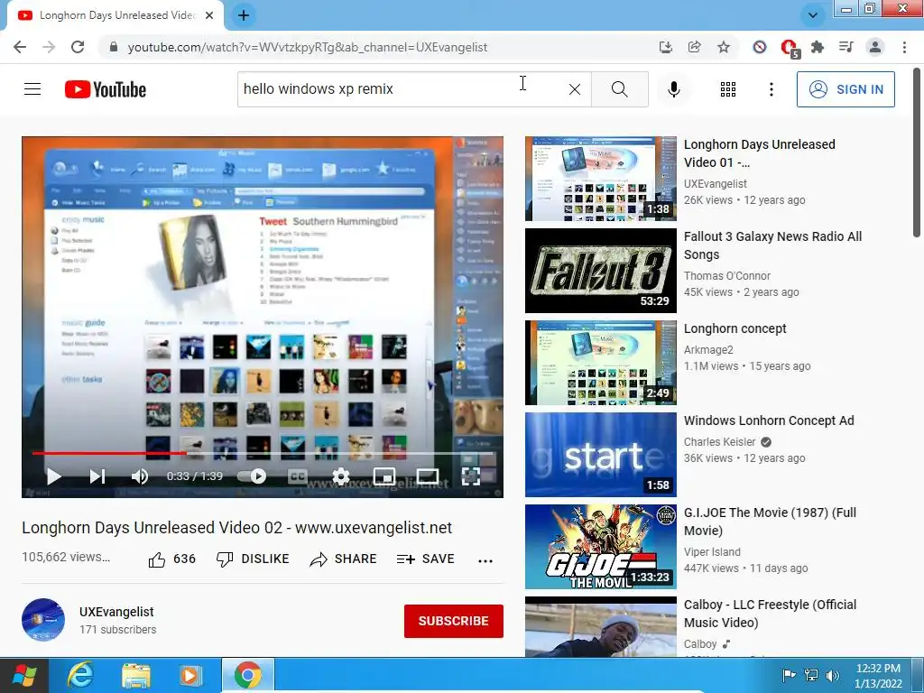This screenshot has height=693, width=924.
Task: Select the Longhorn Days Unreleased Video tab
Action: click(x=115, y=15)
